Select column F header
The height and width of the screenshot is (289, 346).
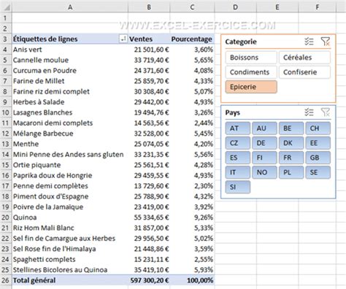click(x=318, y=7)
